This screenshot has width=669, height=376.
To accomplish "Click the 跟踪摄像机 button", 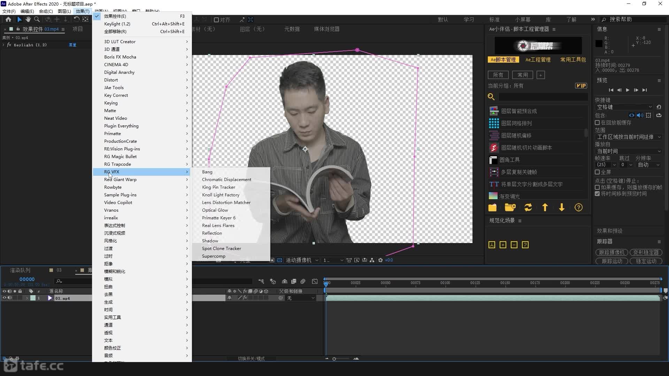I will [x=612, y=252].
